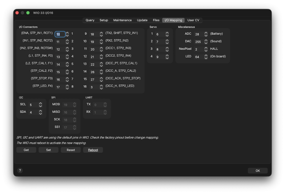Click the ENA, STP_IN1, ROT1 pin field

click(x=59, y=34)
